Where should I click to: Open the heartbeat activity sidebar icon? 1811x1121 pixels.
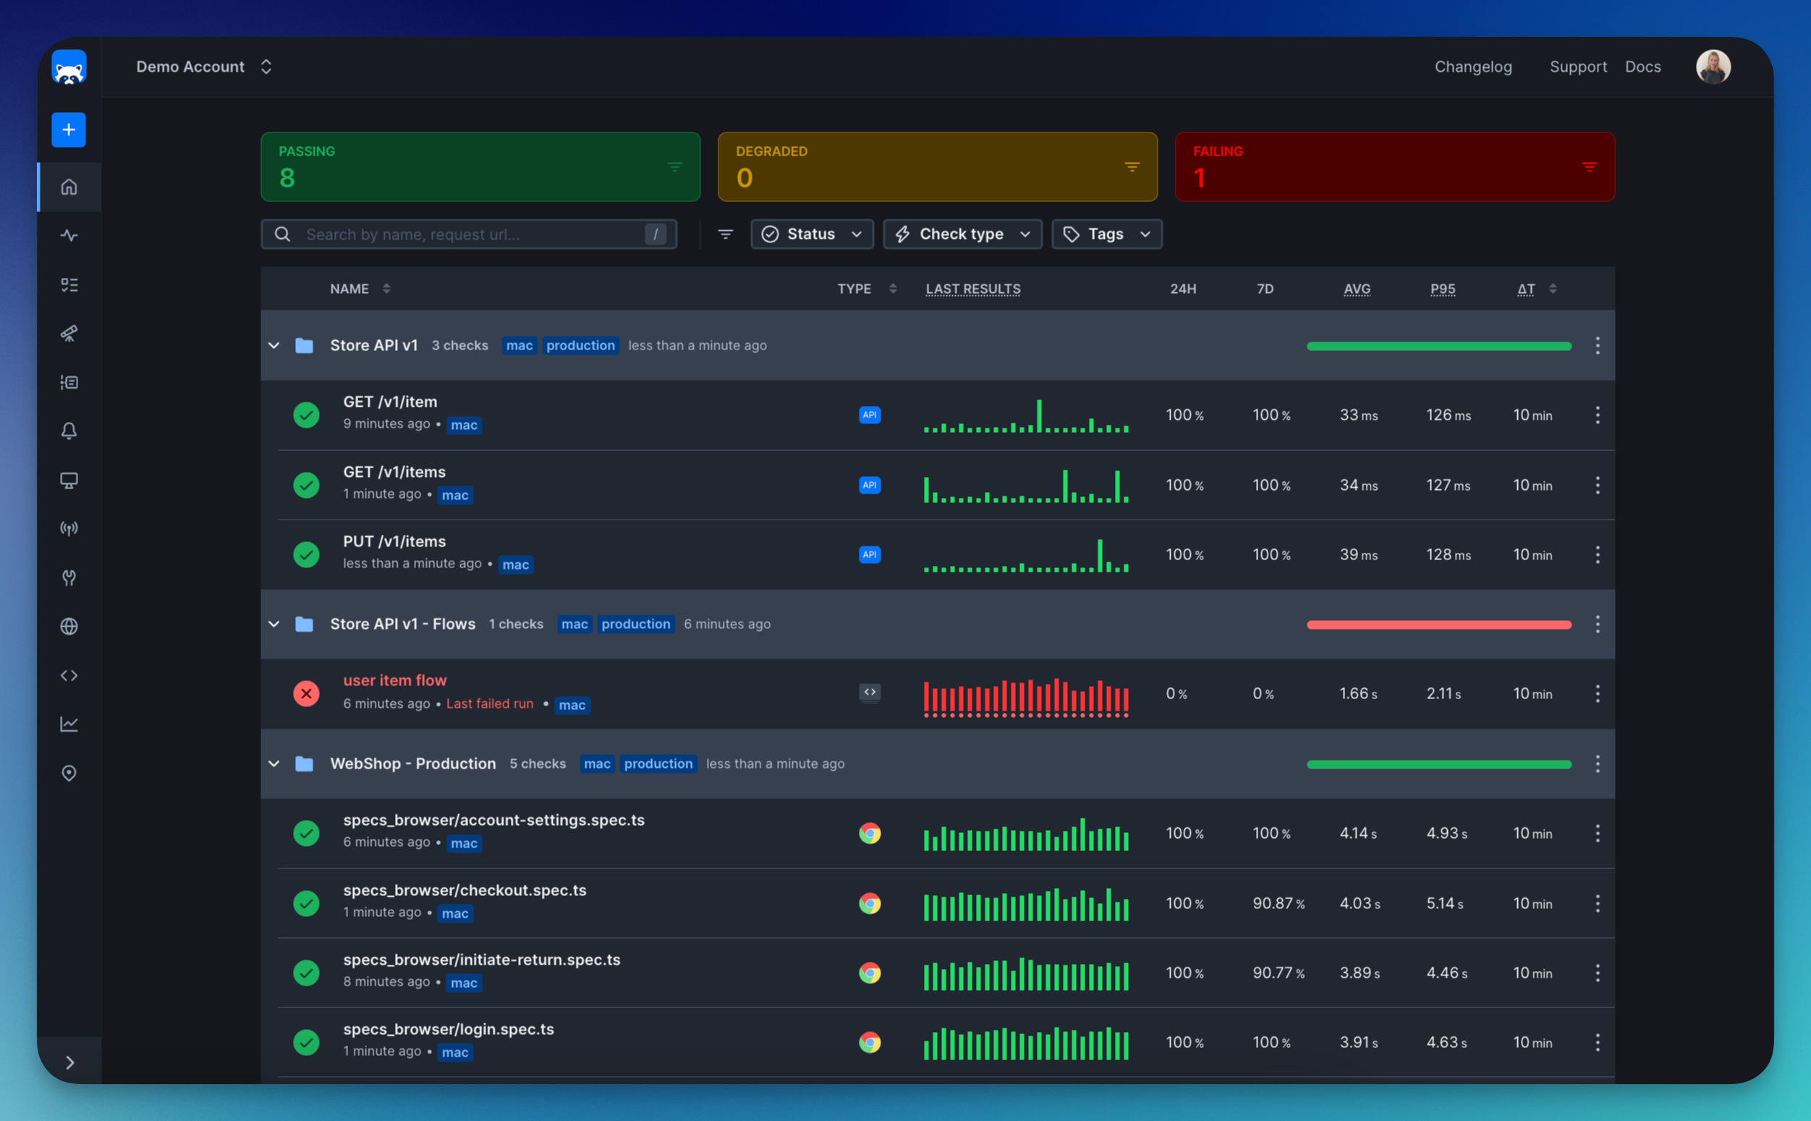click(69, 236)
